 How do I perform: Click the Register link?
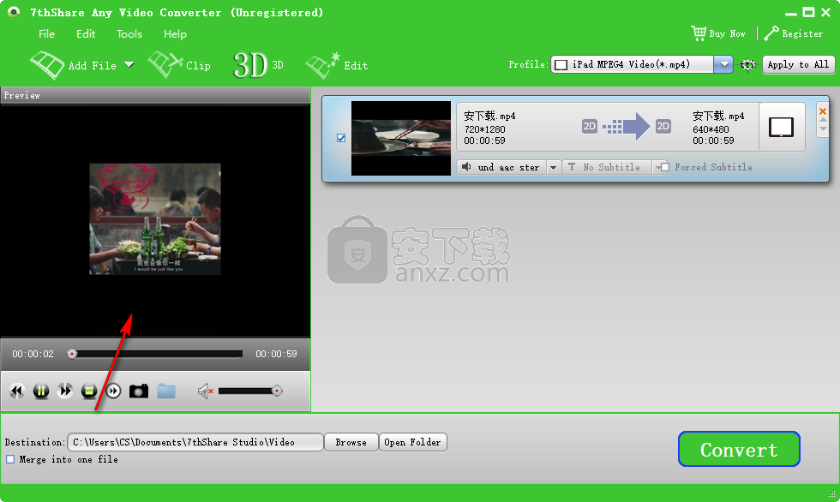802,33
